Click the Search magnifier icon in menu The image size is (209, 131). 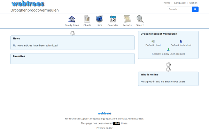[140, 19]
